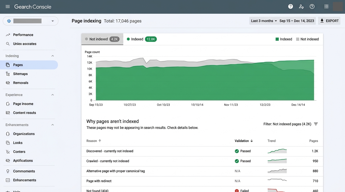345x192 pixels.
Task: Click the Total: 17,046 pages text
Action: (123, 21)
